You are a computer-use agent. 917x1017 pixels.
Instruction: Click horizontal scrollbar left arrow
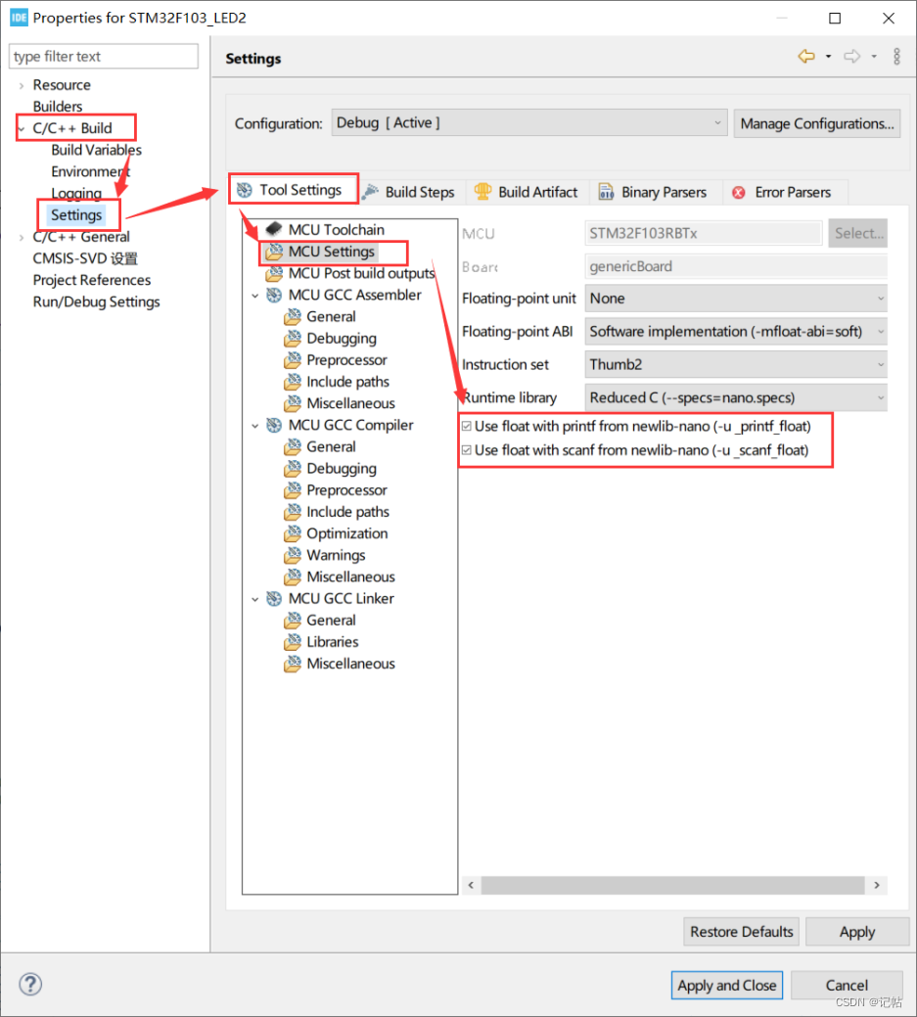click(472, 885)
